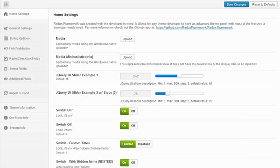
Task: Open the Additional Fields section
Action: tap(24, 79)
